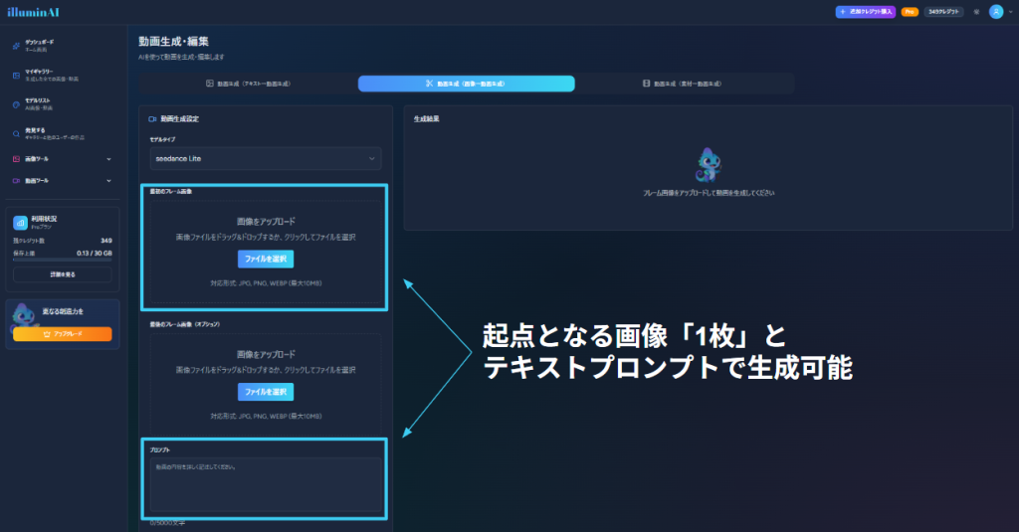Switch to 素材→動画生成 tab

pyautogui.click(x=683, y=84)
